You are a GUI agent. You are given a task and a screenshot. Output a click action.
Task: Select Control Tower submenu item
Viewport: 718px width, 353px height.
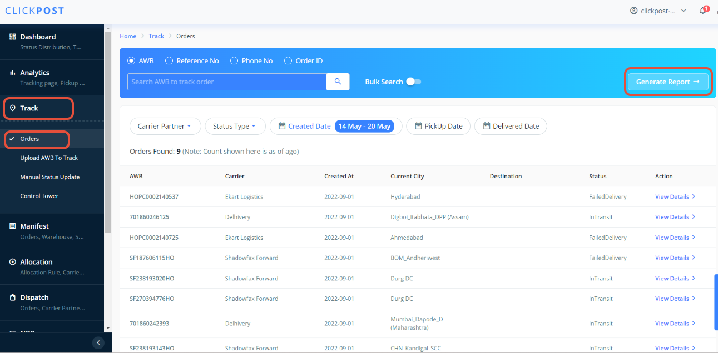39,196
